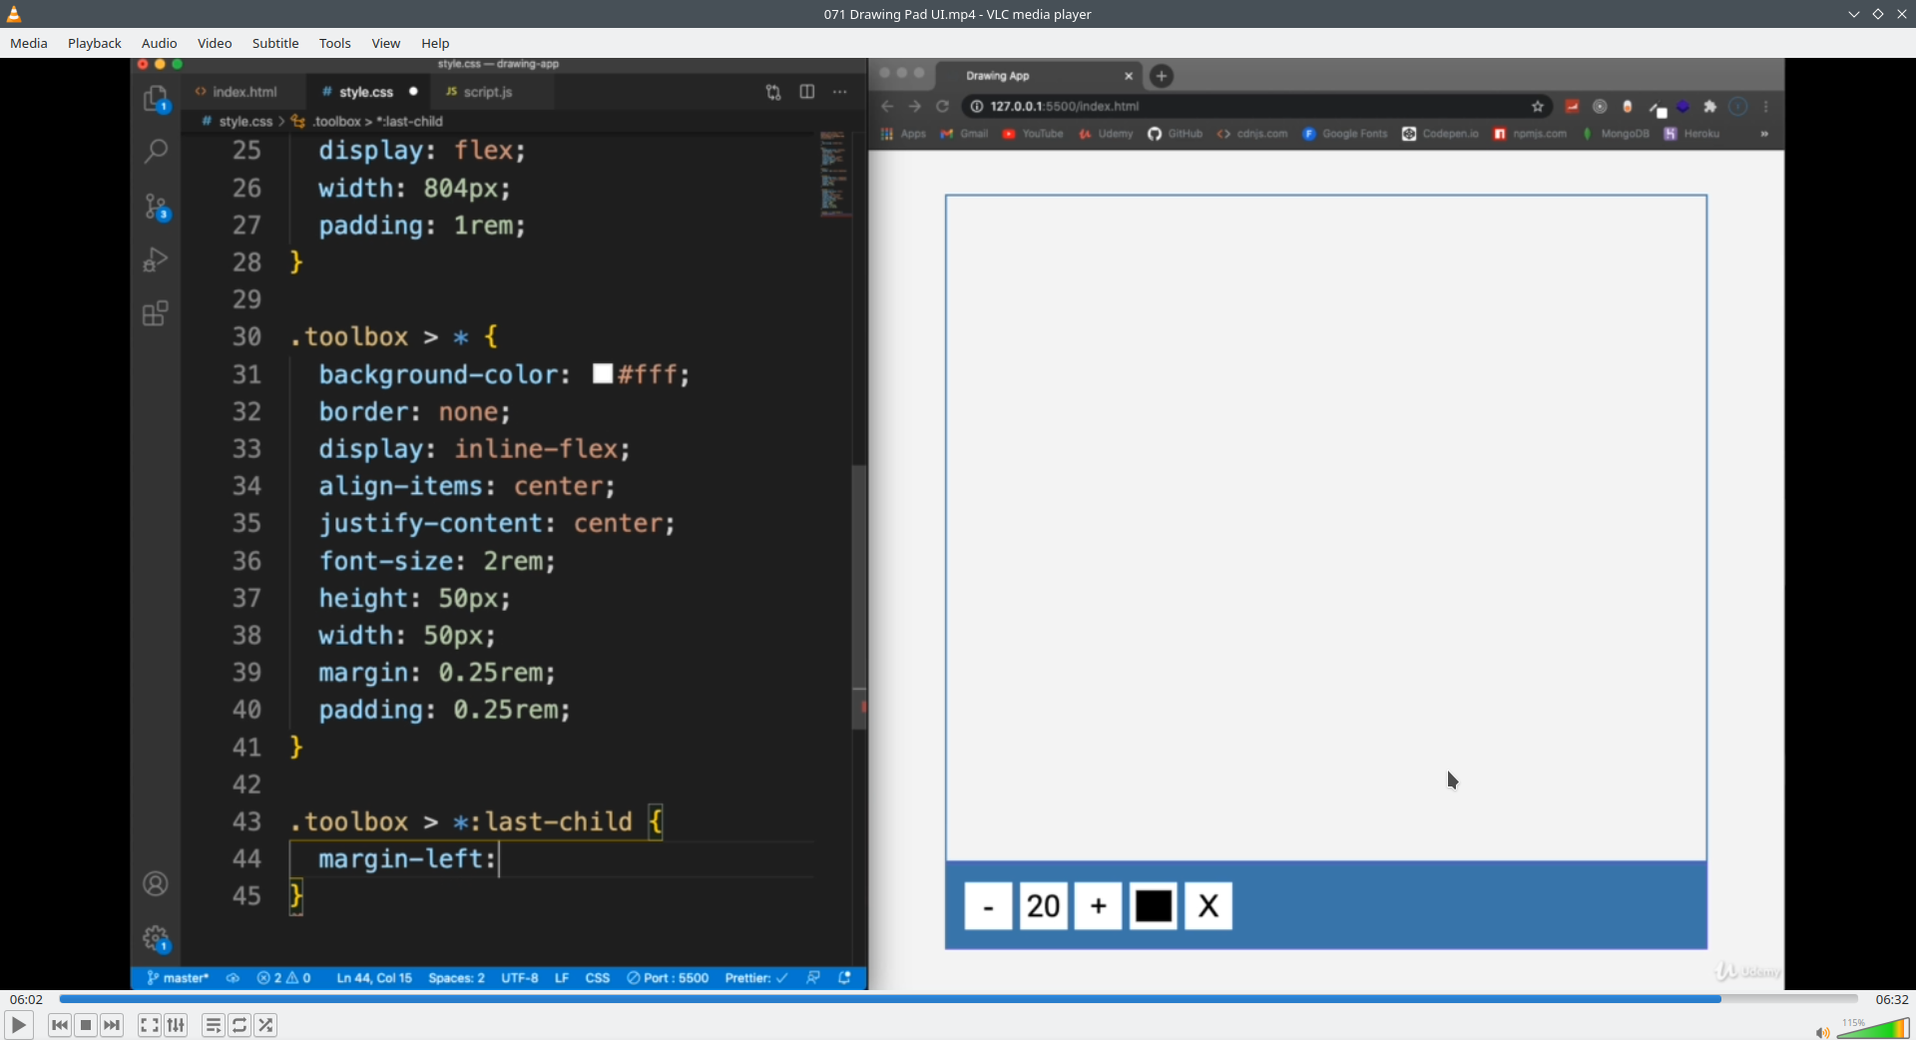
Task: Click the X clear button in Drawing App
Action: coord(1208,906)
